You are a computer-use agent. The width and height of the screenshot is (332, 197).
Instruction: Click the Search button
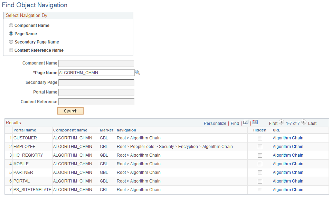tap(70, 111)
